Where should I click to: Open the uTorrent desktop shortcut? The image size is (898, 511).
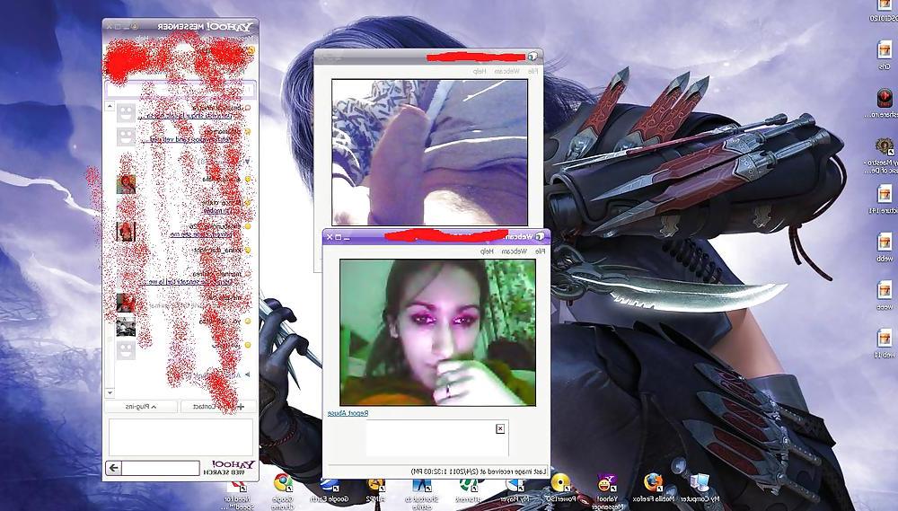pos(470,490)
